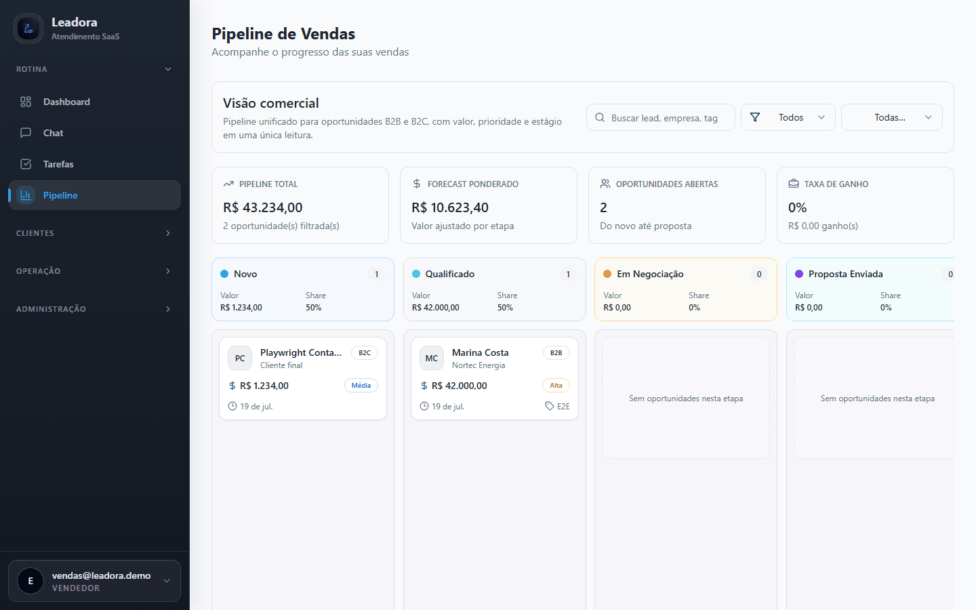Click the user avatar E icon
The width and height of the screenshot is (976, 610).
point(30,581)
